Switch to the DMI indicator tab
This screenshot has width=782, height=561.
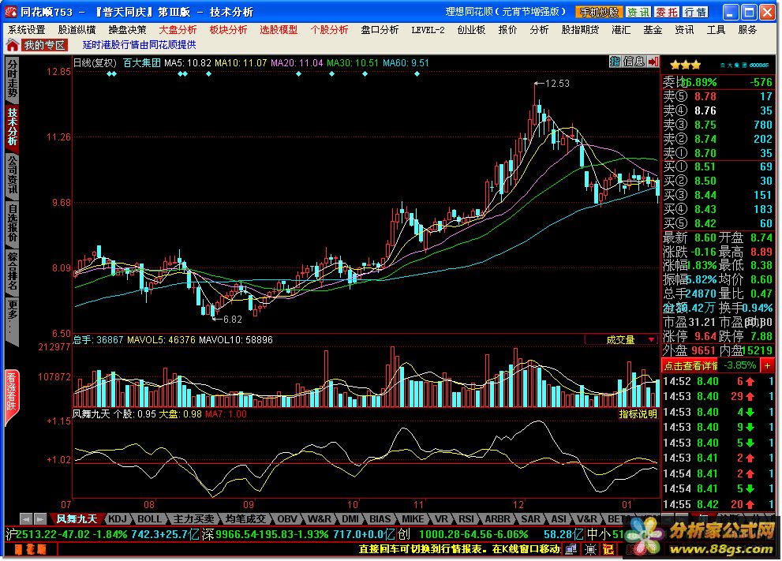tap(350, 519)
